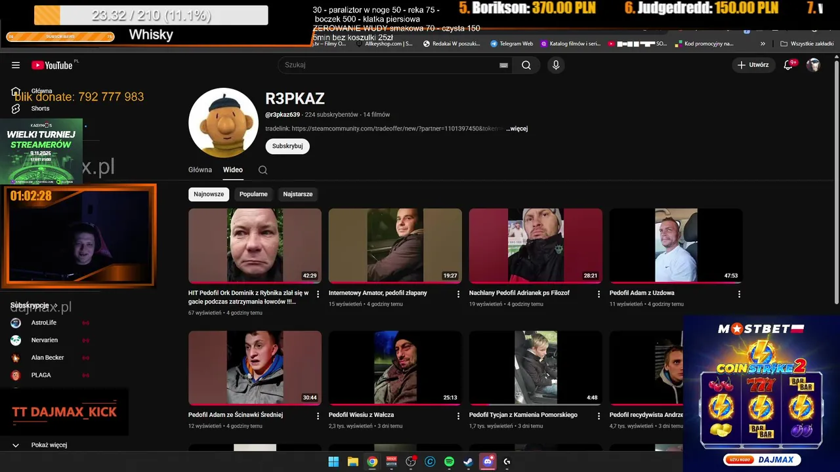Open options for 'Internetowy Amator' video

pyautogui.click(x=458, y=294)
